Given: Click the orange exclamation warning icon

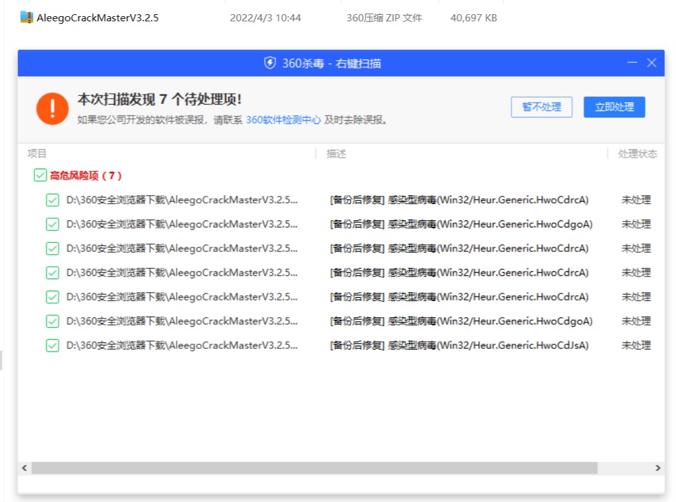Looking at the screenshot, I should click(52, 109).
